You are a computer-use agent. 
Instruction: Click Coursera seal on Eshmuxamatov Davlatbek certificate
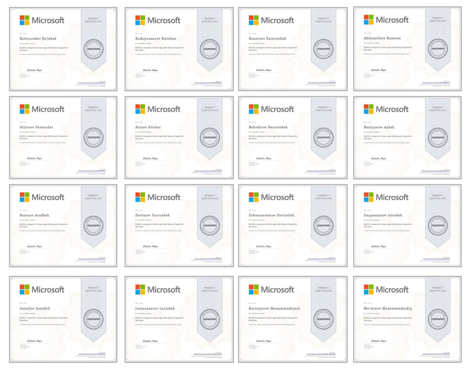tap(323, 225)
